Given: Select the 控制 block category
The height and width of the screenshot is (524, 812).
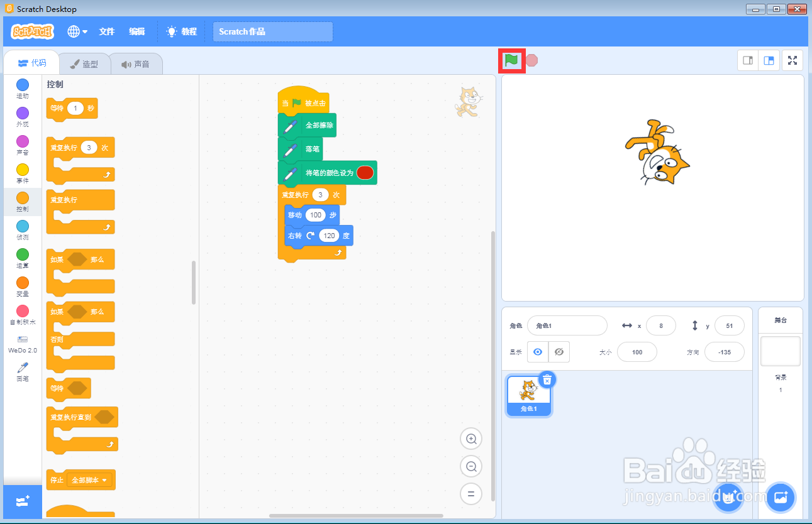Looking at the screenshot, I should [23, 202].
